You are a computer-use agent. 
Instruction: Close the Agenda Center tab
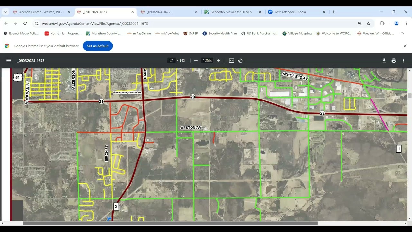(x=69, y=12)
